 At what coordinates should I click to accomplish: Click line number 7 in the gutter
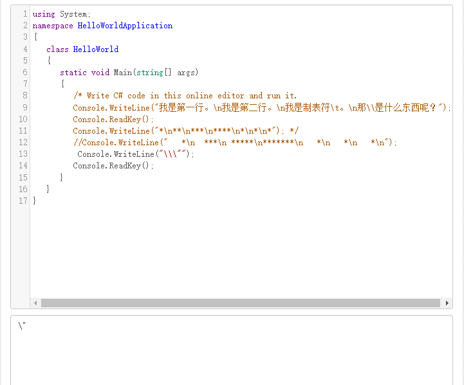[25, 84]
